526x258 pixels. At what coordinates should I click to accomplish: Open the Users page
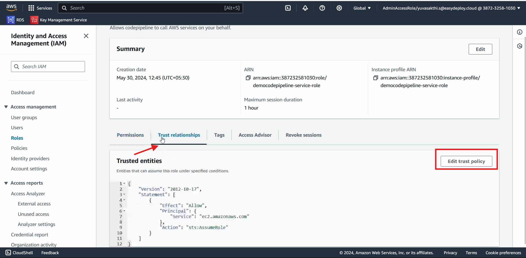(17, 128)
